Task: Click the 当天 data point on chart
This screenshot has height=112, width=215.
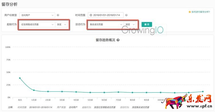Action: point(20,78)
